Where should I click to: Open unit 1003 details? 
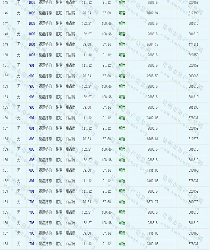[32, 23]
